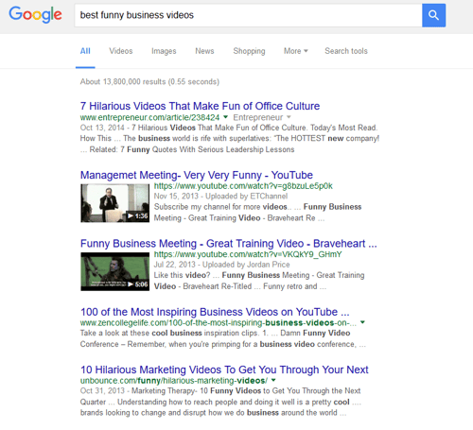This screenshot has height=430, width=473.
Task: Open the Shopping tab
Action: [x=249, y=51]
